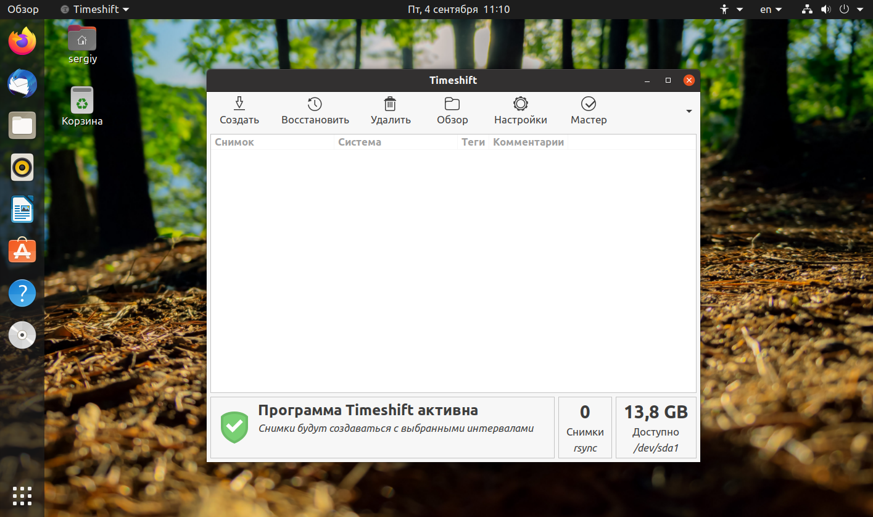Launch Thunderbird mail from the dock
873x517 pixels.
[22, 83]
